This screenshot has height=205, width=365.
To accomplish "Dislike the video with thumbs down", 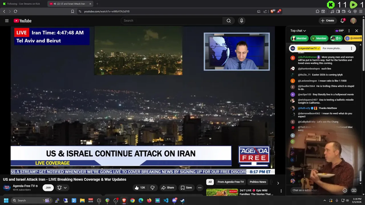I will point(153,188).
